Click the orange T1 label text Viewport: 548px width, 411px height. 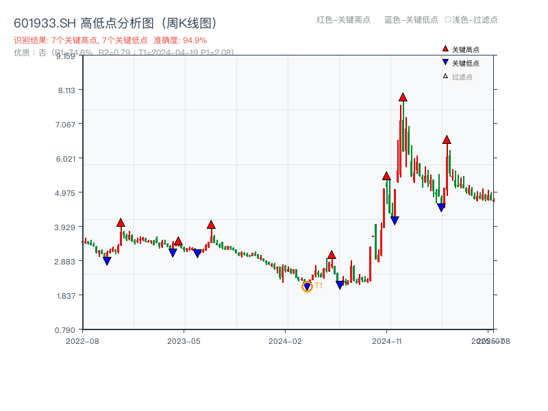point(319,286)
